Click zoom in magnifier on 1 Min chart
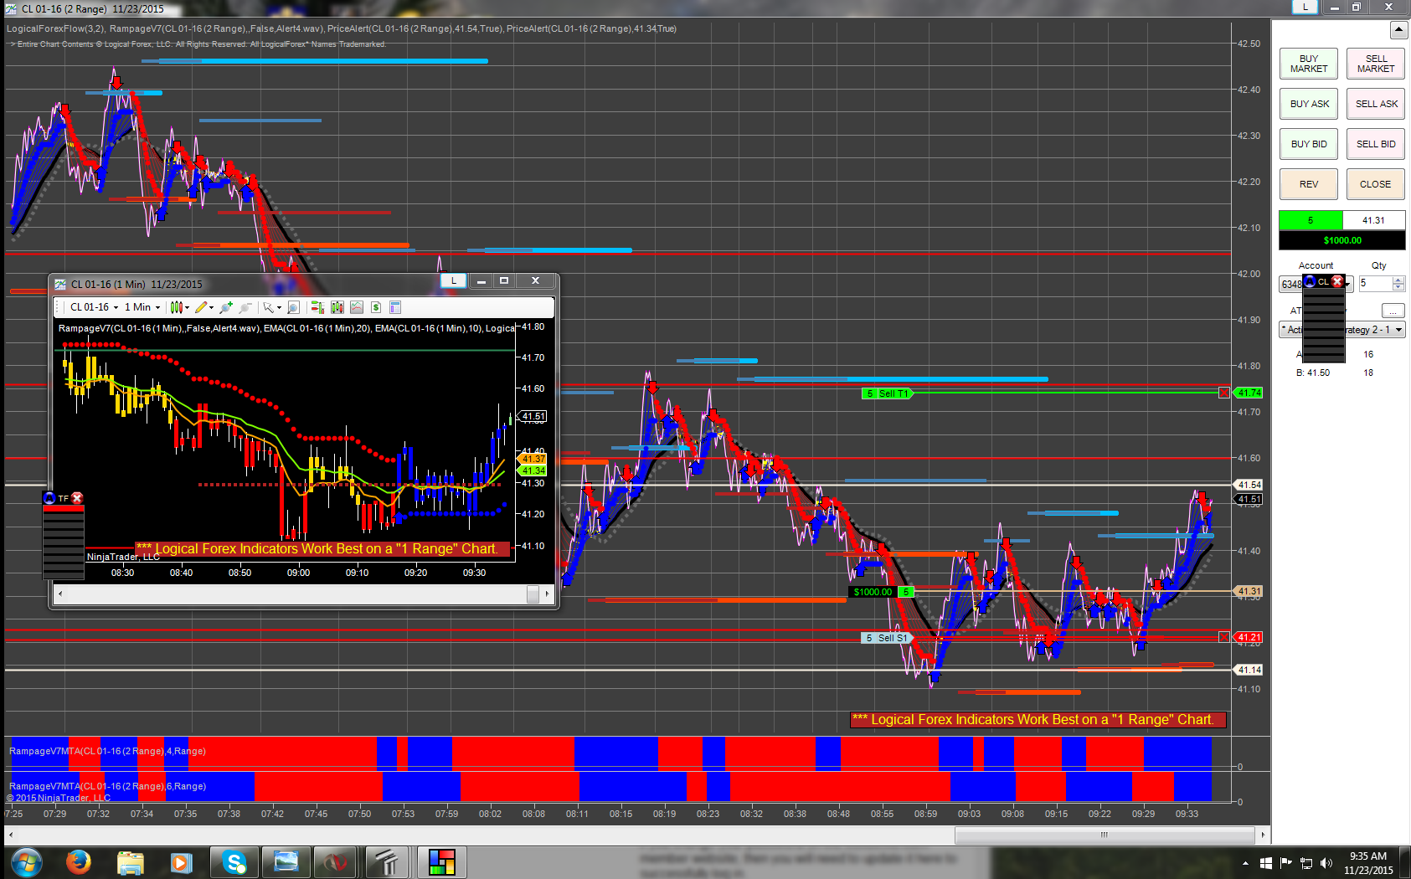Image resolution: width=1411 pixels, height=879 pixels. click(x=225, y=307)
